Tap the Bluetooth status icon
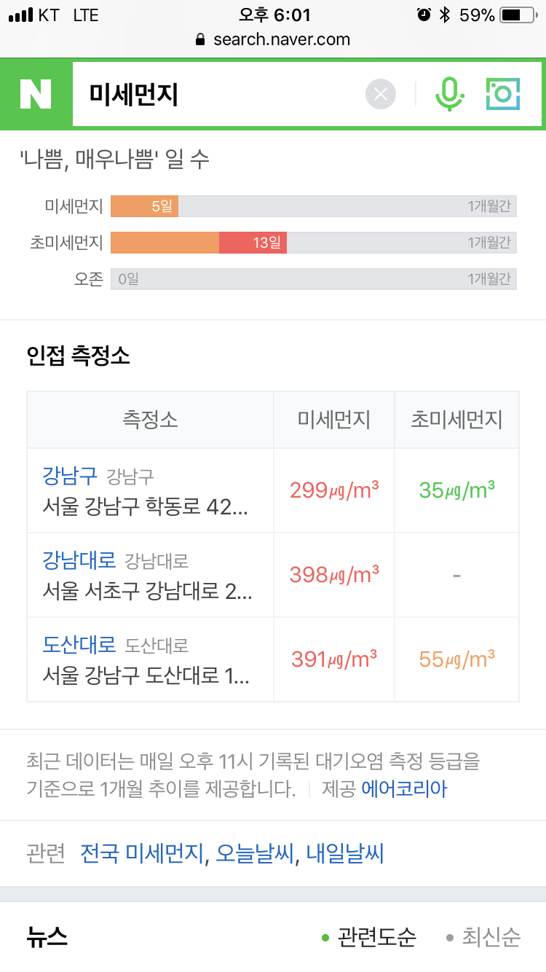Image resolution: width=546 pixels, height=972 pixels. pos(445,15)
